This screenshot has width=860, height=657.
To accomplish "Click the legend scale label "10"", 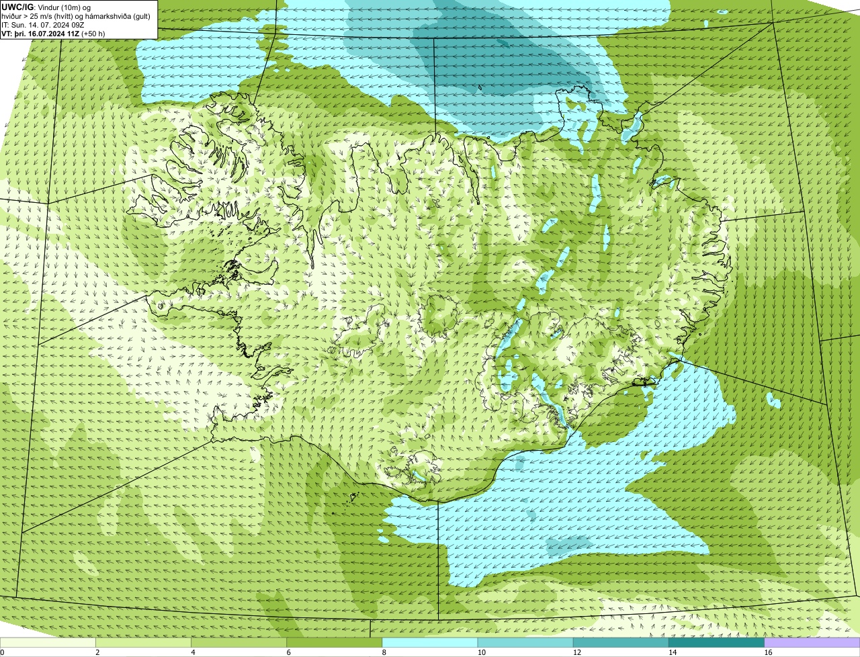I will coord(481,652).
